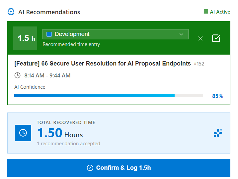Viewport: 238px width, 179px height.
Task: Click the clock icon beside 8:14 AM
Action: point(18,75)
